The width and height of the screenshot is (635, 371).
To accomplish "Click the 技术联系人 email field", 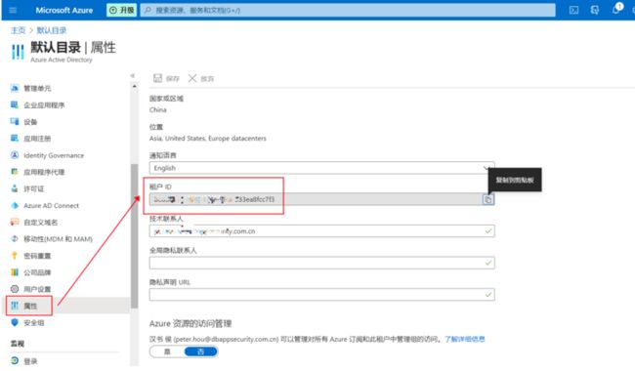I will (x=322, y=231).
